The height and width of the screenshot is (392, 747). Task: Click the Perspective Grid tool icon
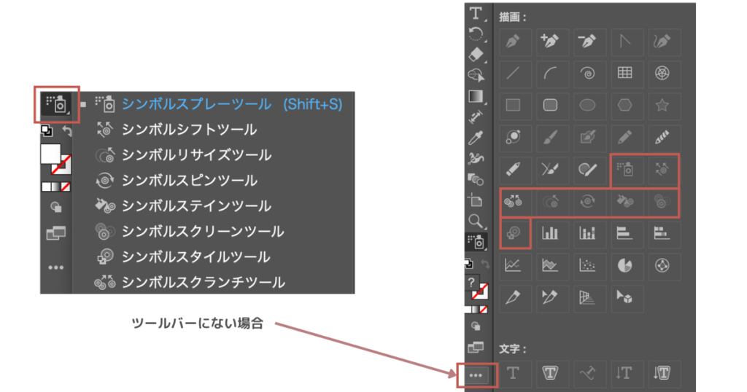click(x=587, y=297)
